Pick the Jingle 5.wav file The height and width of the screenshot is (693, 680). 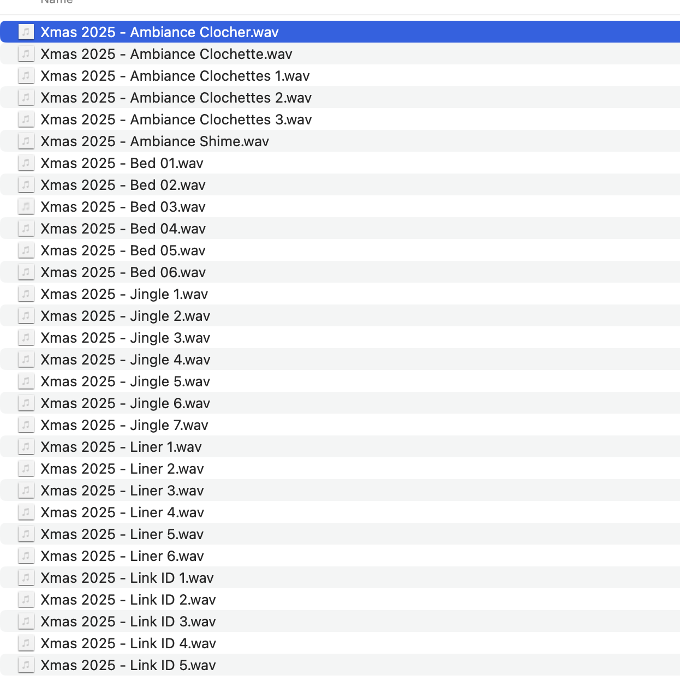point(125,381)
